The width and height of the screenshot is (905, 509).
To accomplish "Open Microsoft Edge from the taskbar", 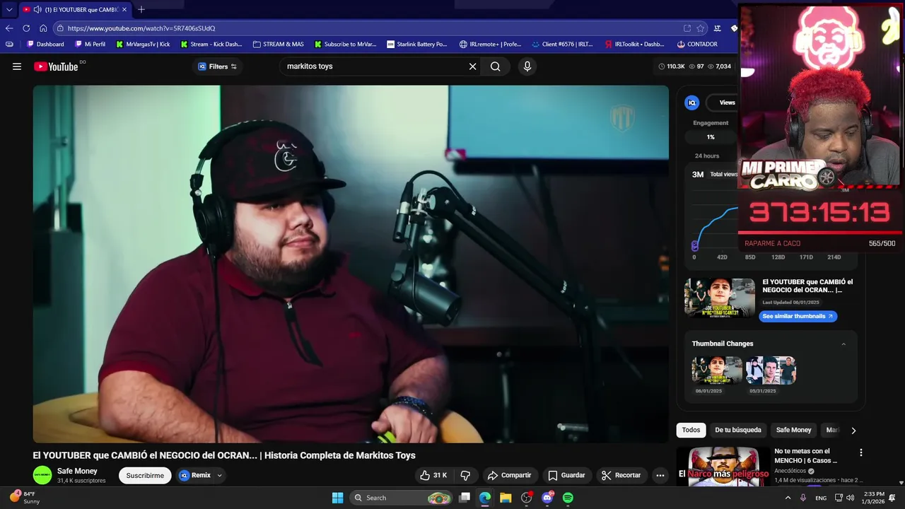I will click(485, 498).
